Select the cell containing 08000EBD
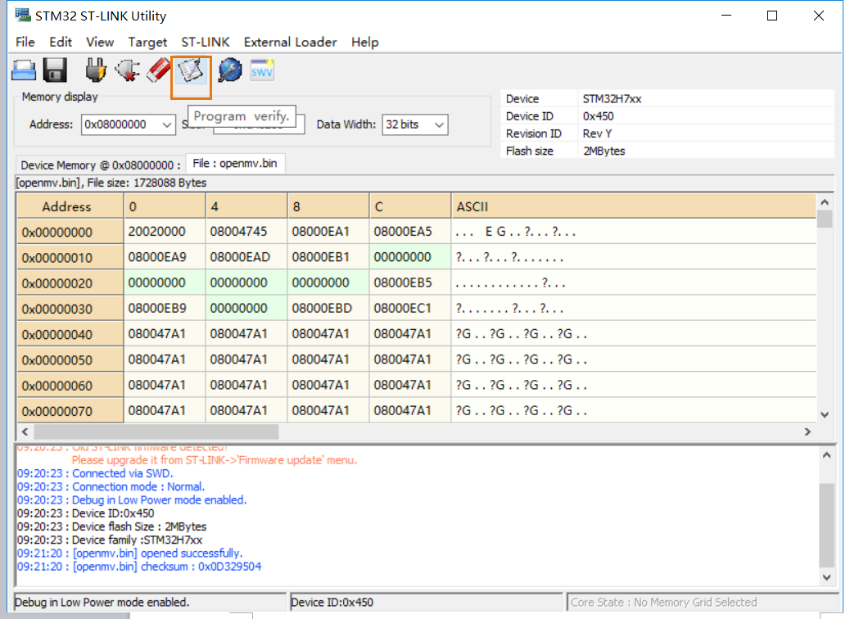Viewport: 850px width, 619px height. (x=328, y=308)
